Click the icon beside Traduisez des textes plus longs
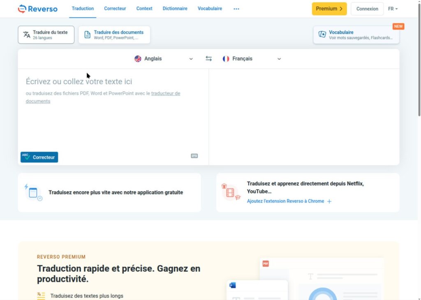Viewport: 421px width, 300px height. click(41, 296)
